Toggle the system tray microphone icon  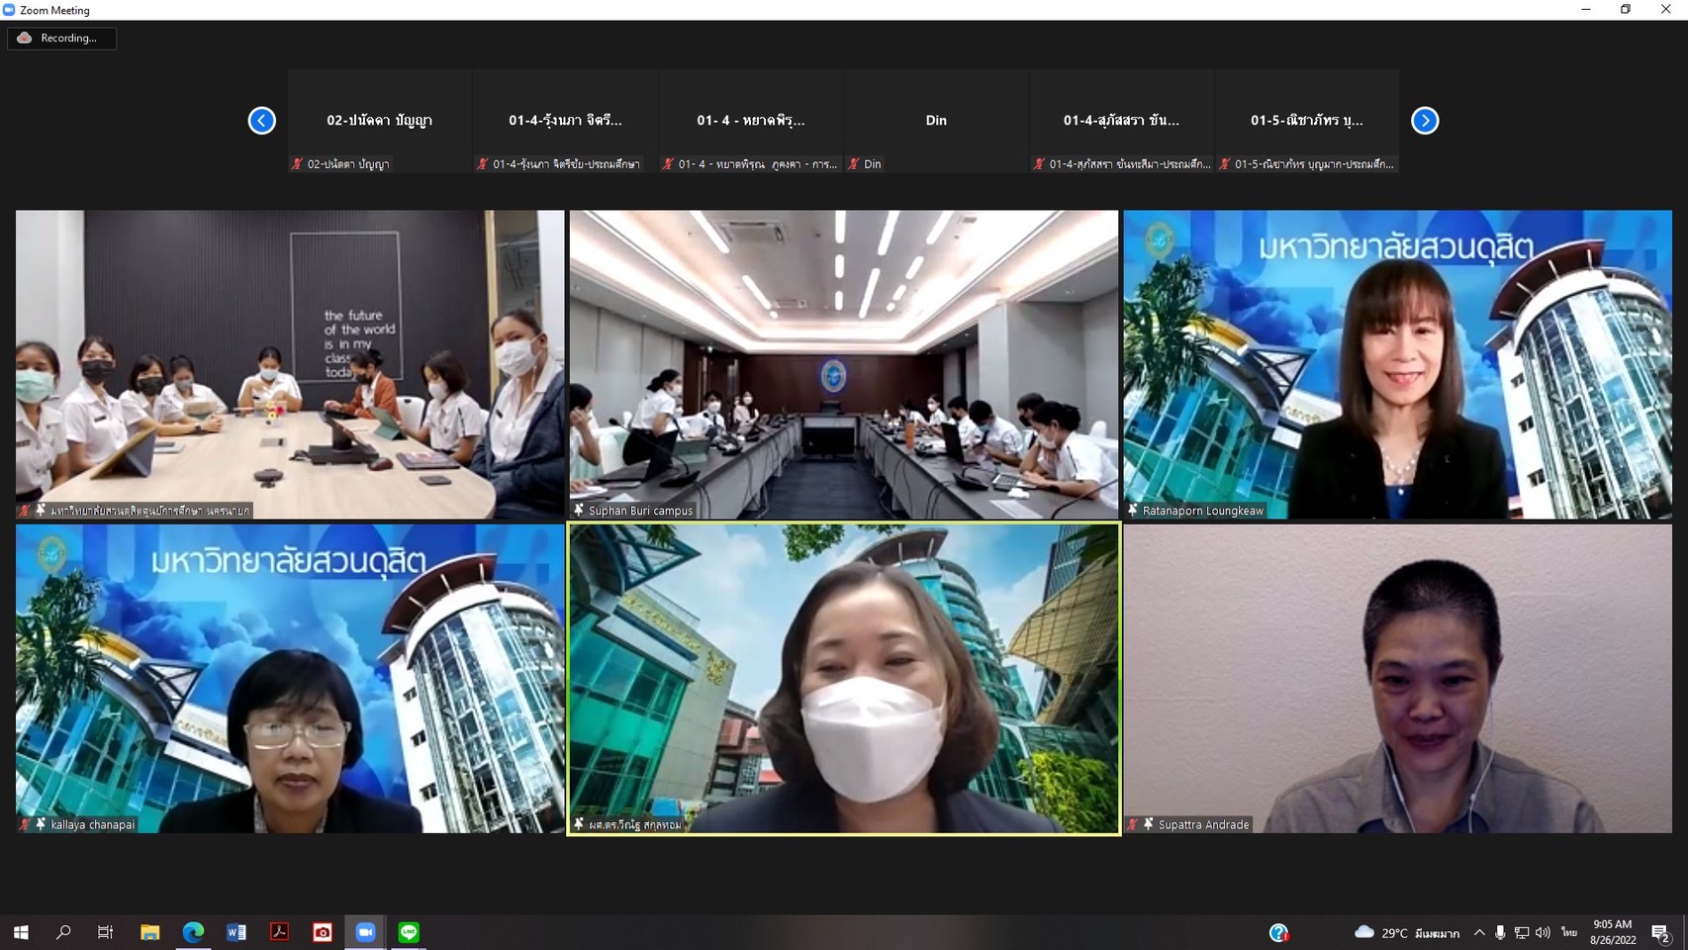click(x=1500, y=932)
